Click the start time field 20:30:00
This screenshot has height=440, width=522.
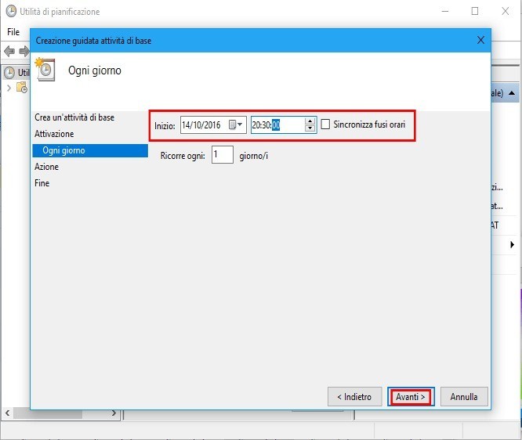click(x=276, y=125)
